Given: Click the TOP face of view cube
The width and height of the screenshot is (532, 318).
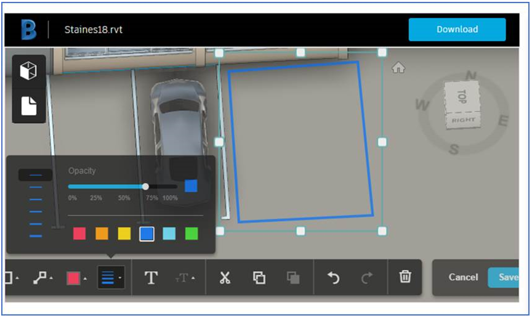Looking at the screenshot, I should tap(462, 97).
